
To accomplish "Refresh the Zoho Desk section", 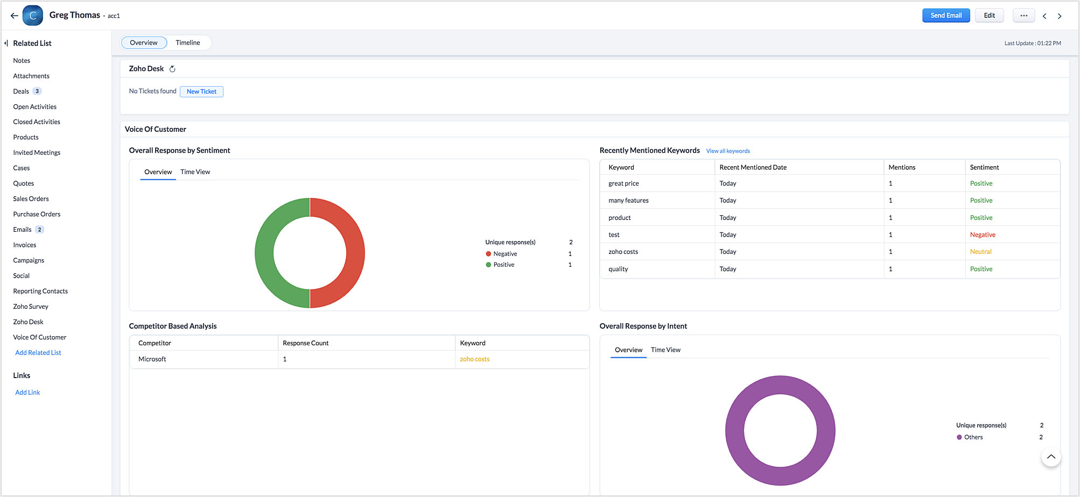I will [x=172, y=69].
